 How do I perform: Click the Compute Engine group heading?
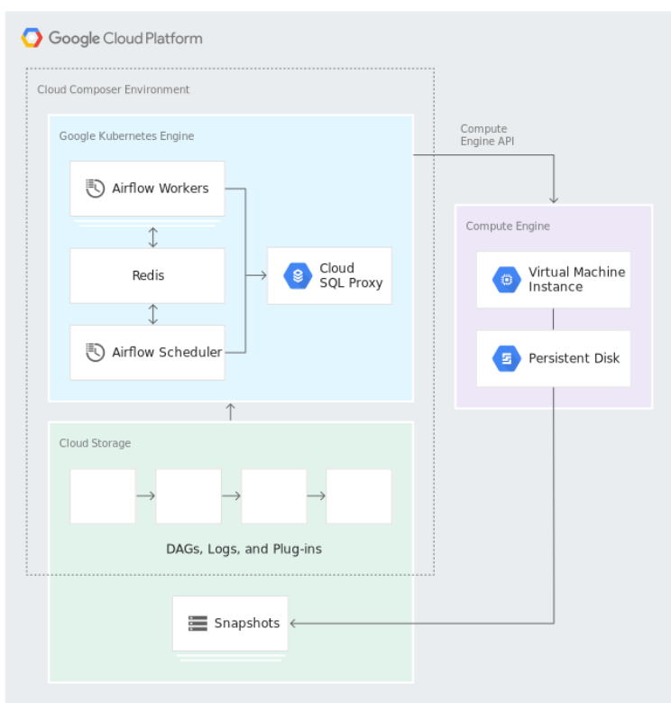[x=508, y=226]
